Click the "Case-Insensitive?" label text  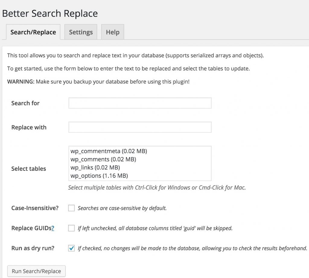tap(35, 208)
